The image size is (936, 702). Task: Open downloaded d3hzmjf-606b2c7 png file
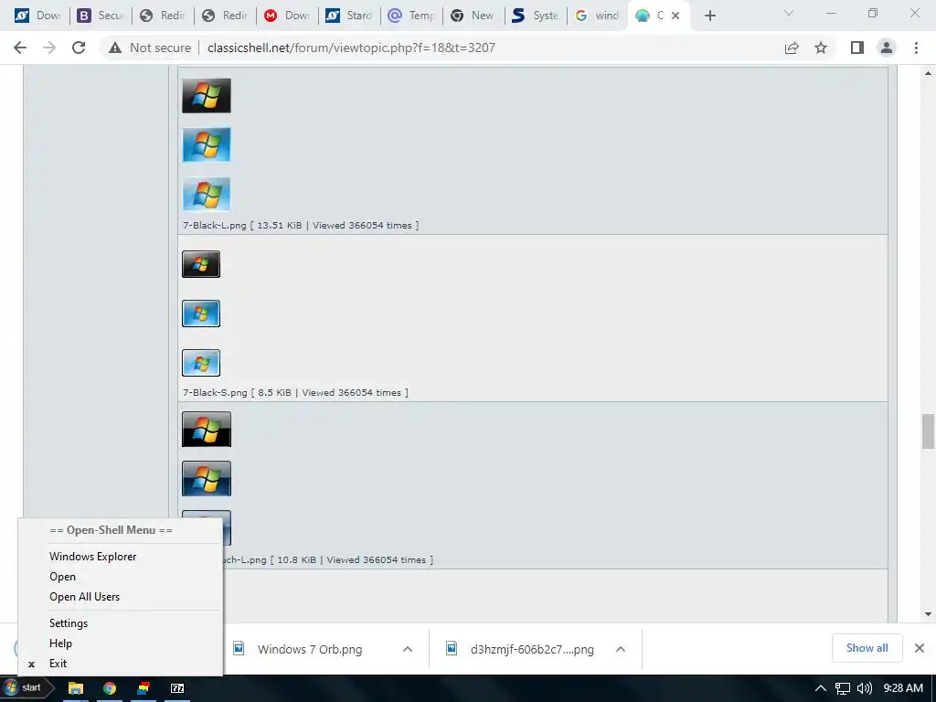(x=531, y=649)
